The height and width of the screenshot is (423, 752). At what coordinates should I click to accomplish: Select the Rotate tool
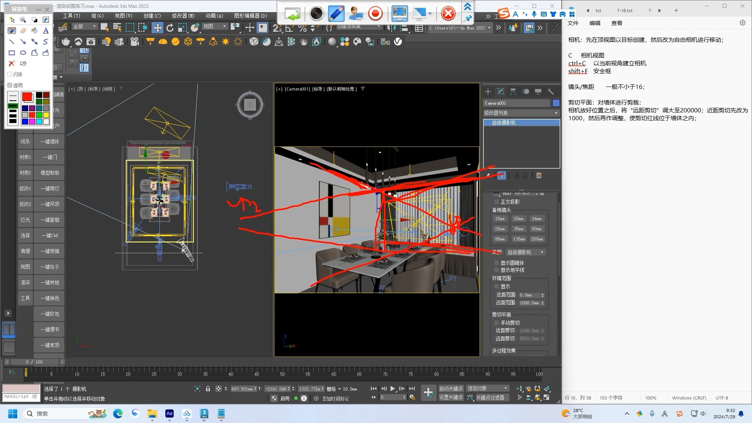(x=170, y=27)
